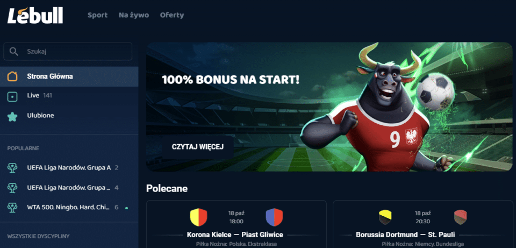Click the 100% bonus na start banner
516x248 pixels.
pos(329,107)
